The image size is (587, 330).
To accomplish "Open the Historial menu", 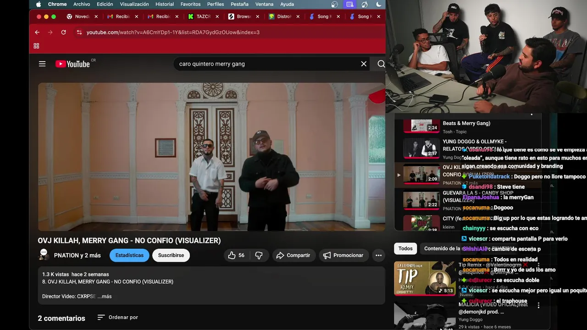I will pyautogui.click(x=165, y=4).
